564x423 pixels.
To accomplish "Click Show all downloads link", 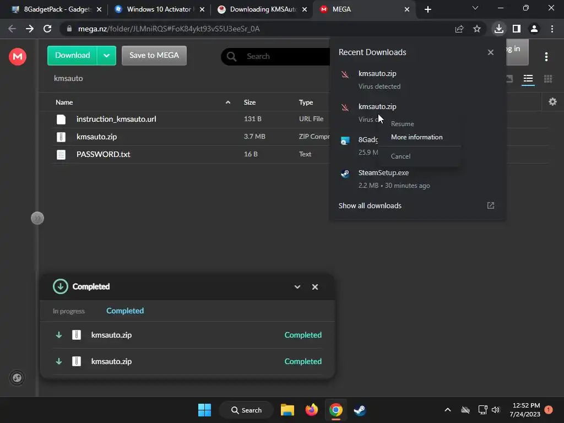I will (x=370, y=206).
